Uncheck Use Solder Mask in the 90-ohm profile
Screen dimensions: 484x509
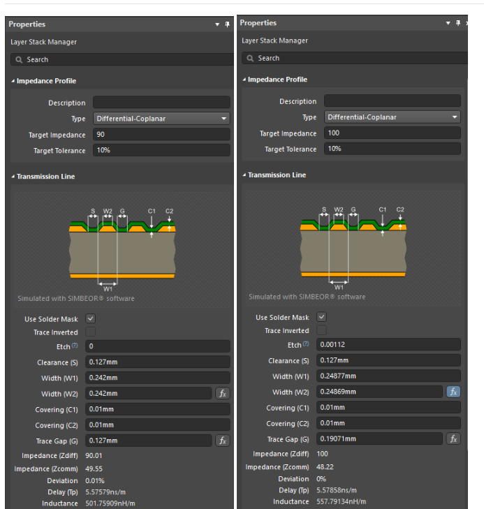point(90,318)
